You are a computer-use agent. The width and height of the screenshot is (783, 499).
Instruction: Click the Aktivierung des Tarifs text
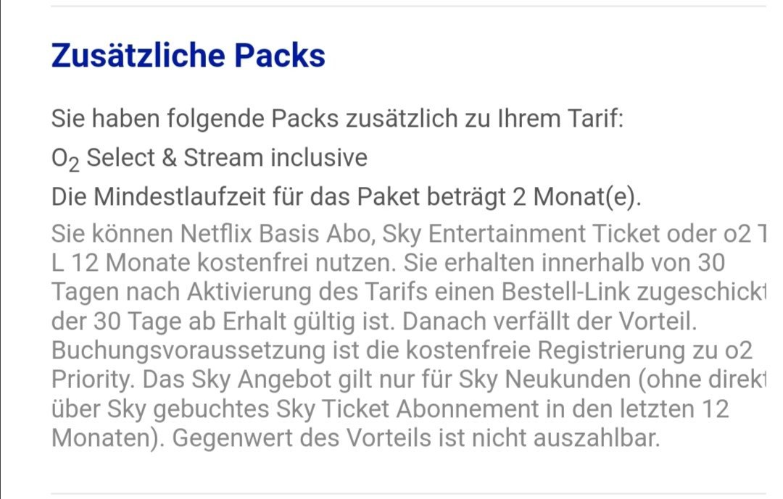coord(307,292)
